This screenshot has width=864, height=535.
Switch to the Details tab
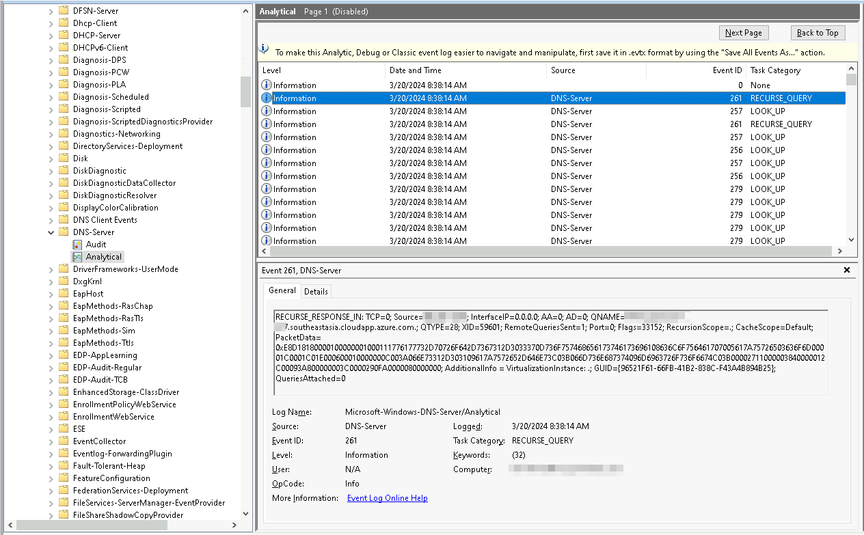tap(316, 290)
